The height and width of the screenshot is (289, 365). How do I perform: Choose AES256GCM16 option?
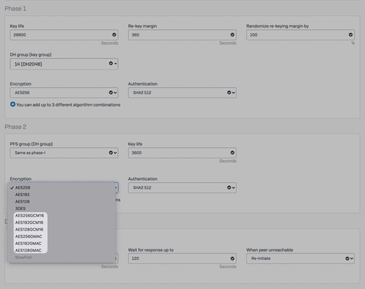click(61, 216)
